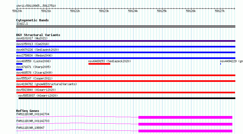Click the blue esv2759830 variant bar
The height and width of the screenshot is (134, 243).
(x=126, y=58)
